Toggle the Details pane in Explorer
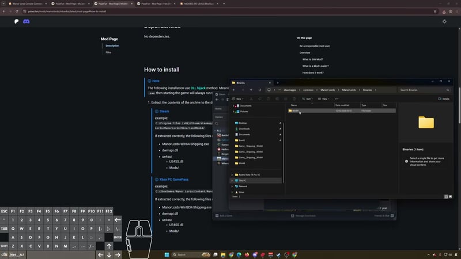 pyautogui.click(x=444, y=99)
